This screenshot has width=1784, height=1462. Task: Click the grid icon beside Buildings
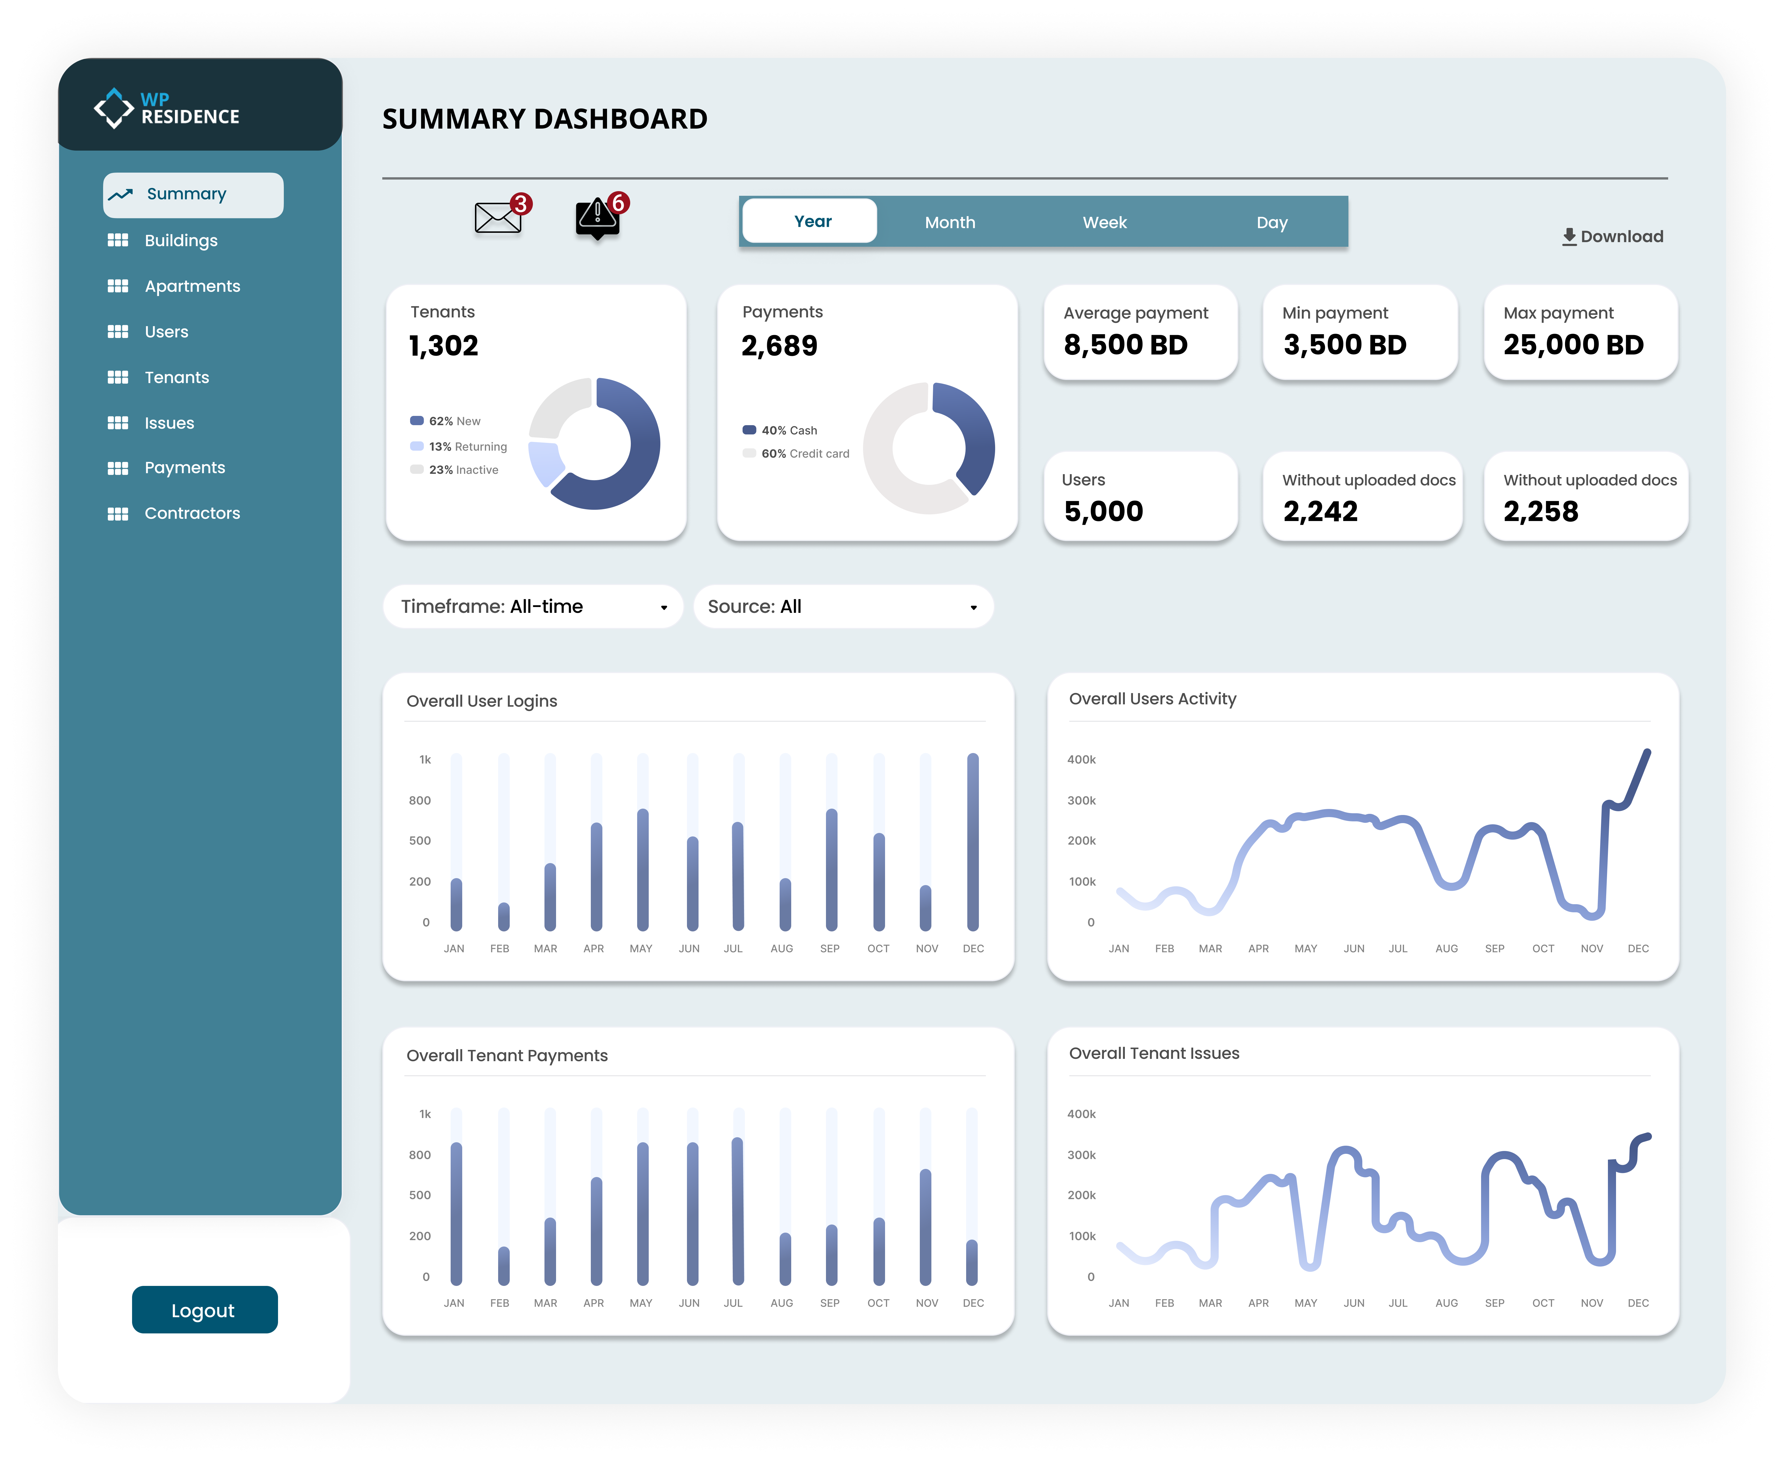pos(118,240)
